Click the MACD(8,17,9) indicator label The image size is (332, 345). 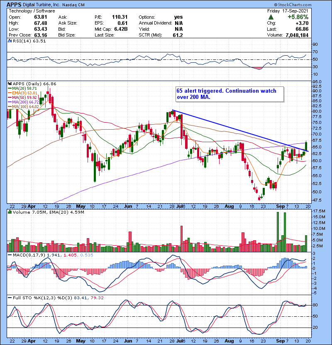tap(29, 255)
